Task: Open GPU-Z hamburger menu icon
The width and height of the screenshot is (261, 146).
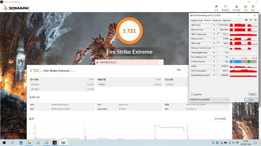Action: 255,20
